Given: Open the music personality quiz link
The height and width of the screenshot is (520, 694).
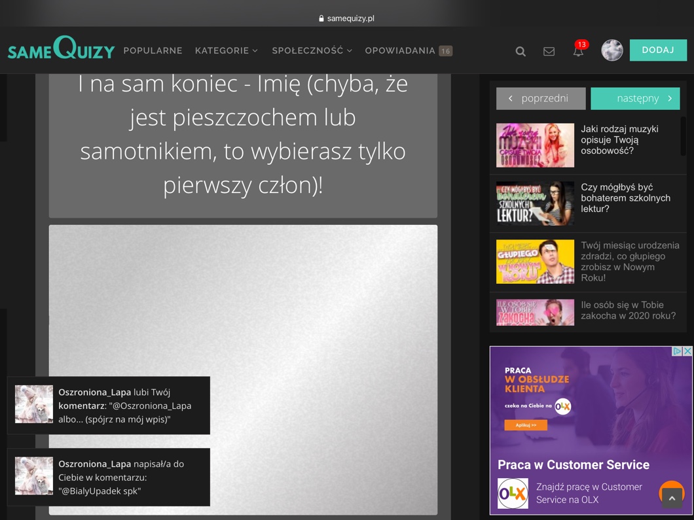Looking at the screenshot, I should (619, 140).
